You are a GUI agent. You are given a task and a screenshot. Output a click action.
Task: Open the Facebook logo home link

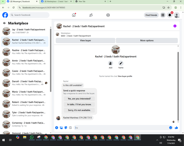click(x=5, y=15)
